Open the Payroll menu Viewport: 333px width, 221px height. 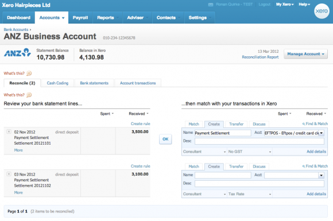coord(80,18)
